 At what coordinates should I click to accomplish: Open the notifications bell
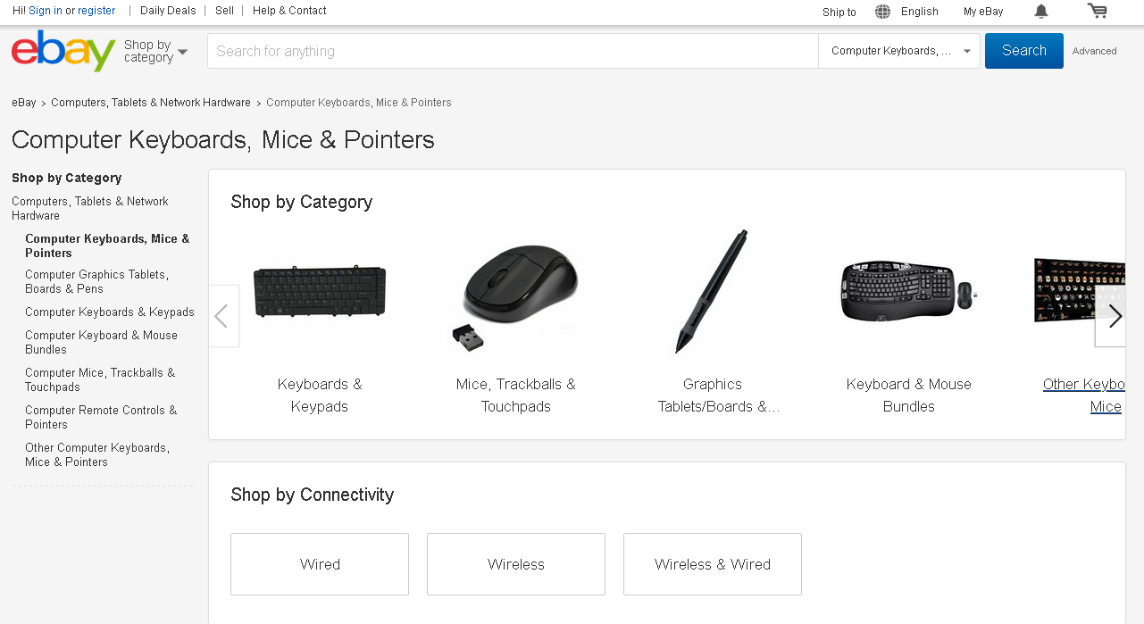pos(1041,12)
